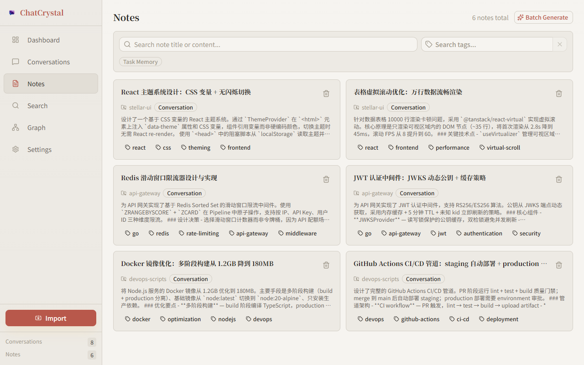
Task: Open the Dashboard page
Action: (51, 40)
